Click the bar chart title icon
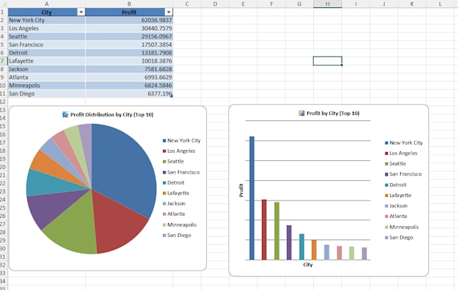This screenshot has width=458, height=290. tap(302, 113)
